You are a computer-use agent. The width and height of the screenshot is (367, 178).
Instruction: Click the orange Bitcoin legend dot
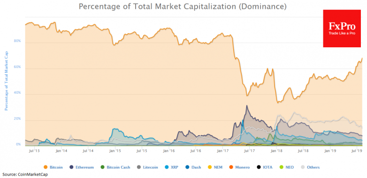(46, 167)
